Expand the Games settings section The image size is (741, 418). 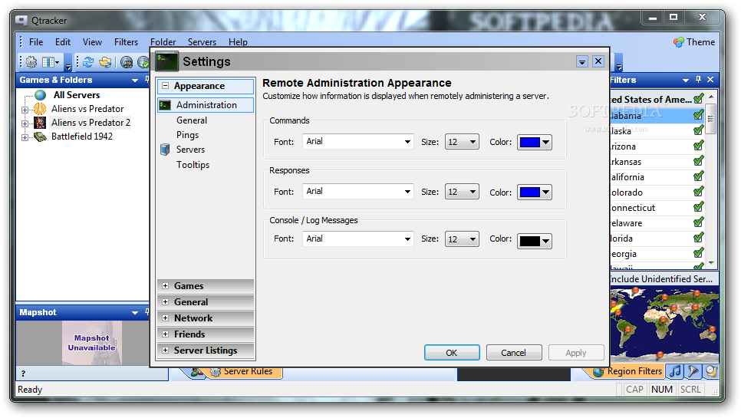click(166, 286)
